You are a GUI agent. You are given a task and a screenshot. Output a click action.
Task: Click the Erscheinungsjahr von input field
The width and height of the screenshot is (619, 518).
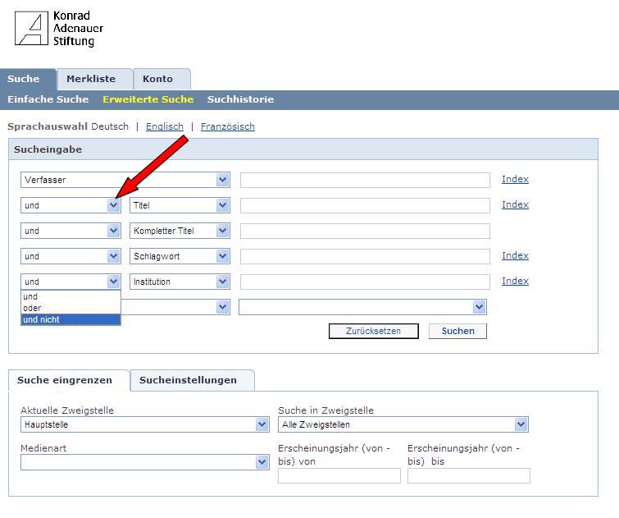pos(339,476)
